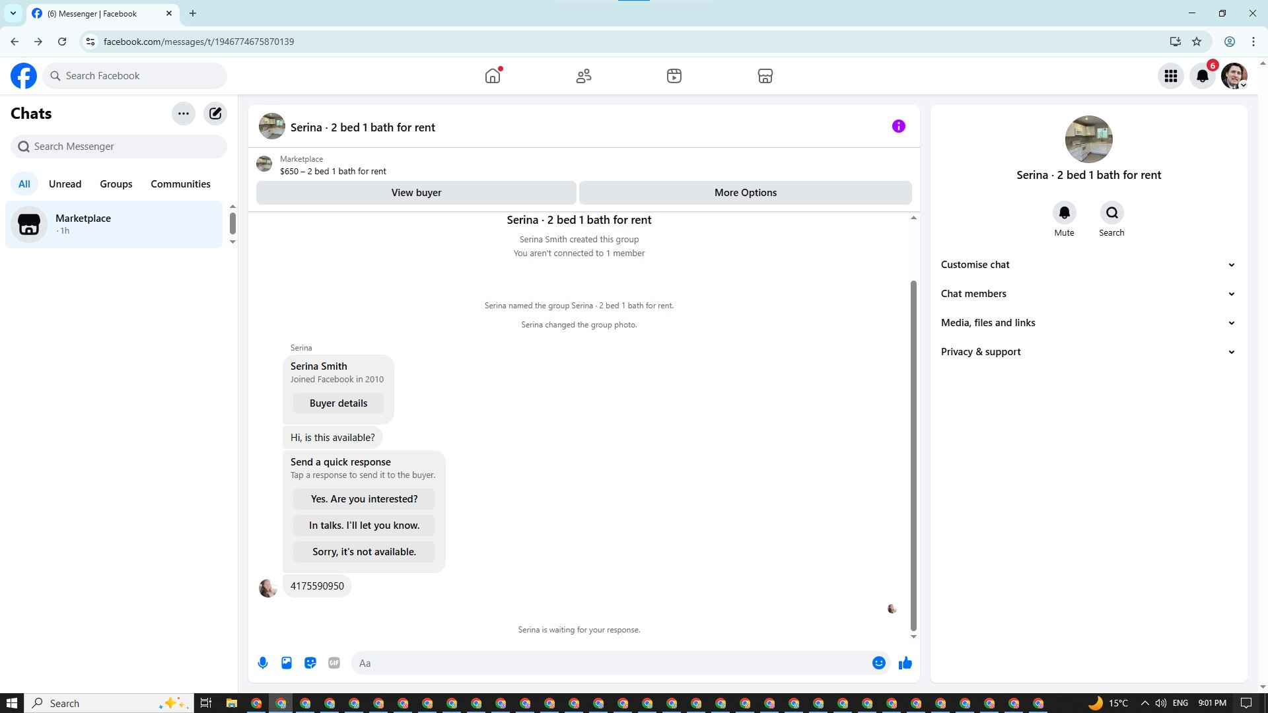Open the GIF picker
This screenshot has width=1268, height=713.
tap(334, 663)
